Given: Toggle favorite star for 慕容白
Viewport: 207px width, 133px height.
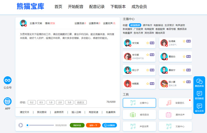Looking at the screenshot, I should tap(184, 56).
